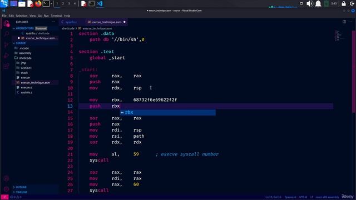Screen dimensions: 356x200
Task: Click the volume icon in the system tray
Action: 310,3
